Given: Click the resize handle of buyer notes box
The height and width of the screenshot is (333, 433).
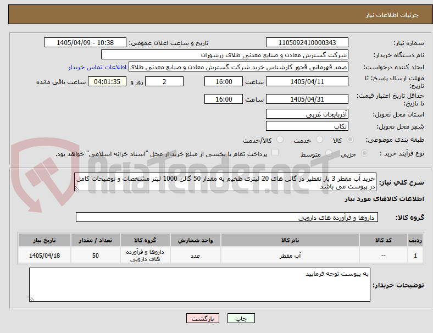Looking at the screenshot, I should [32, 299].
